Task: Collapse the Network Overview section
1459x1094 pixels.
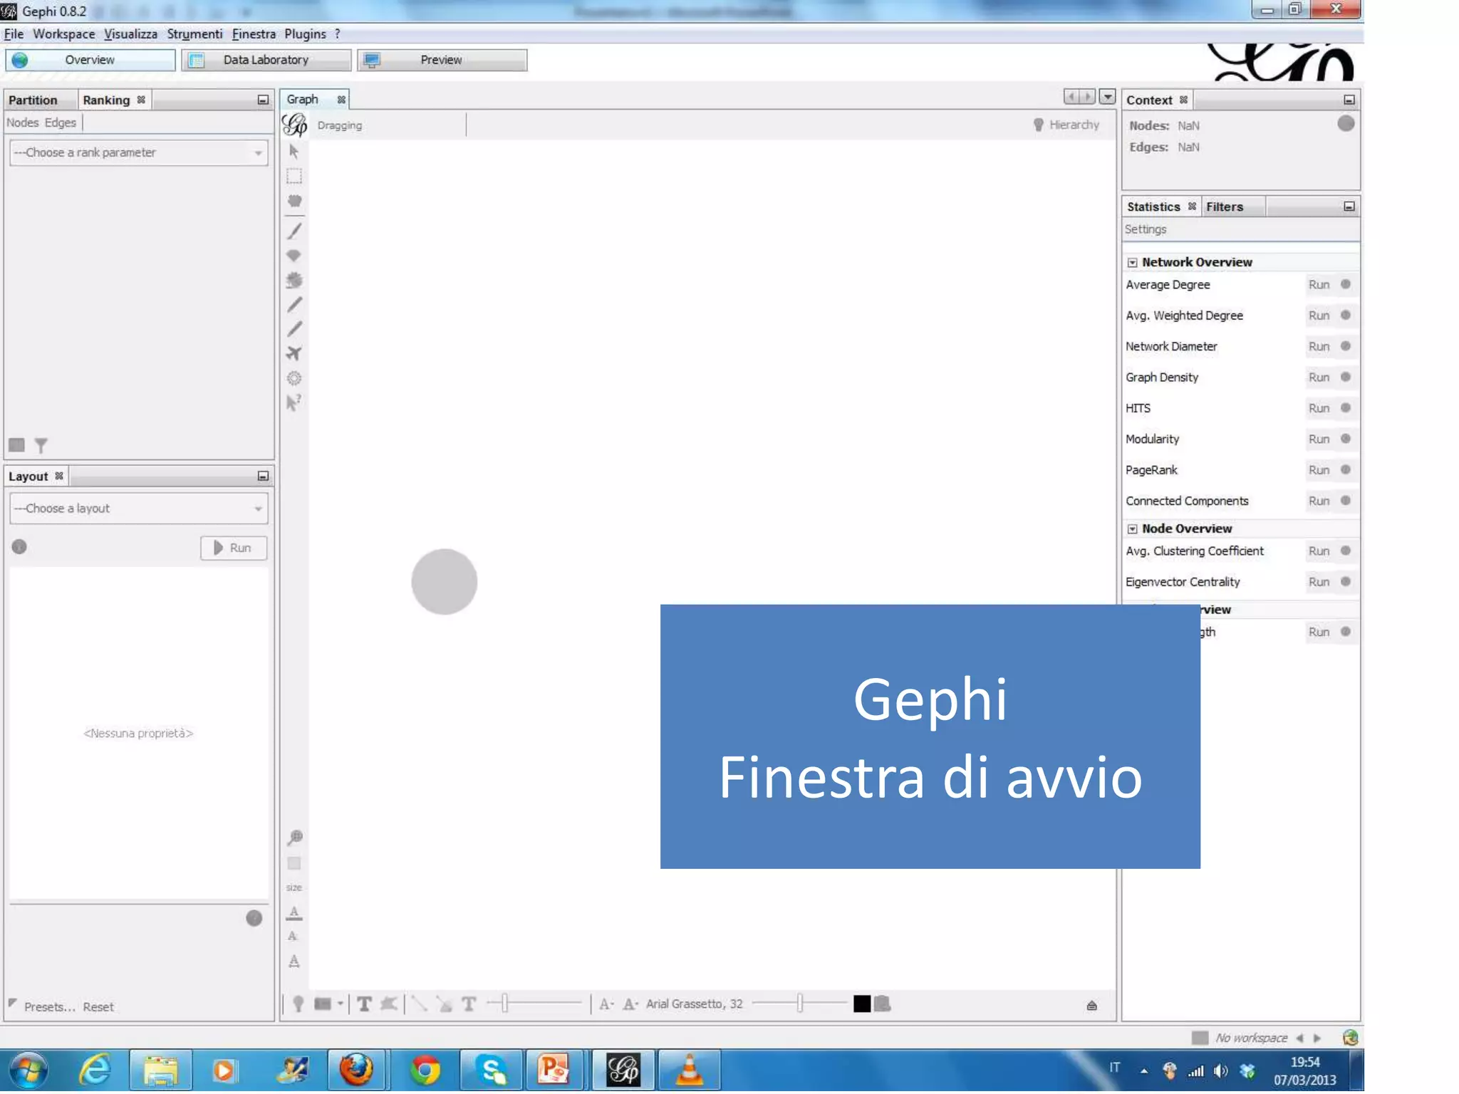Action: point(1132,263)
